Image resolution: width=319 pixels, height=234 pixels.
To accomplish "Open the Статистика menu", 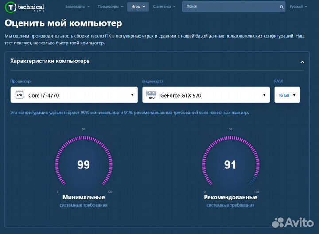I will click(x=164, y=7).
